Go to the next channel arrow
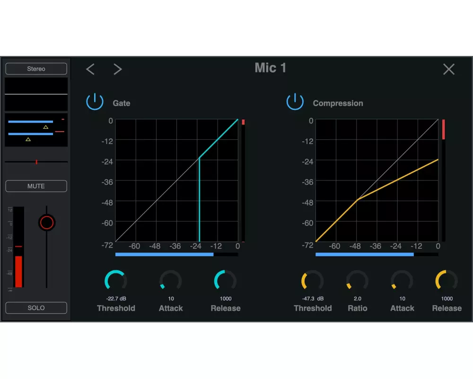This screenshot has width=473, height=379. click(x=117, y=69)
